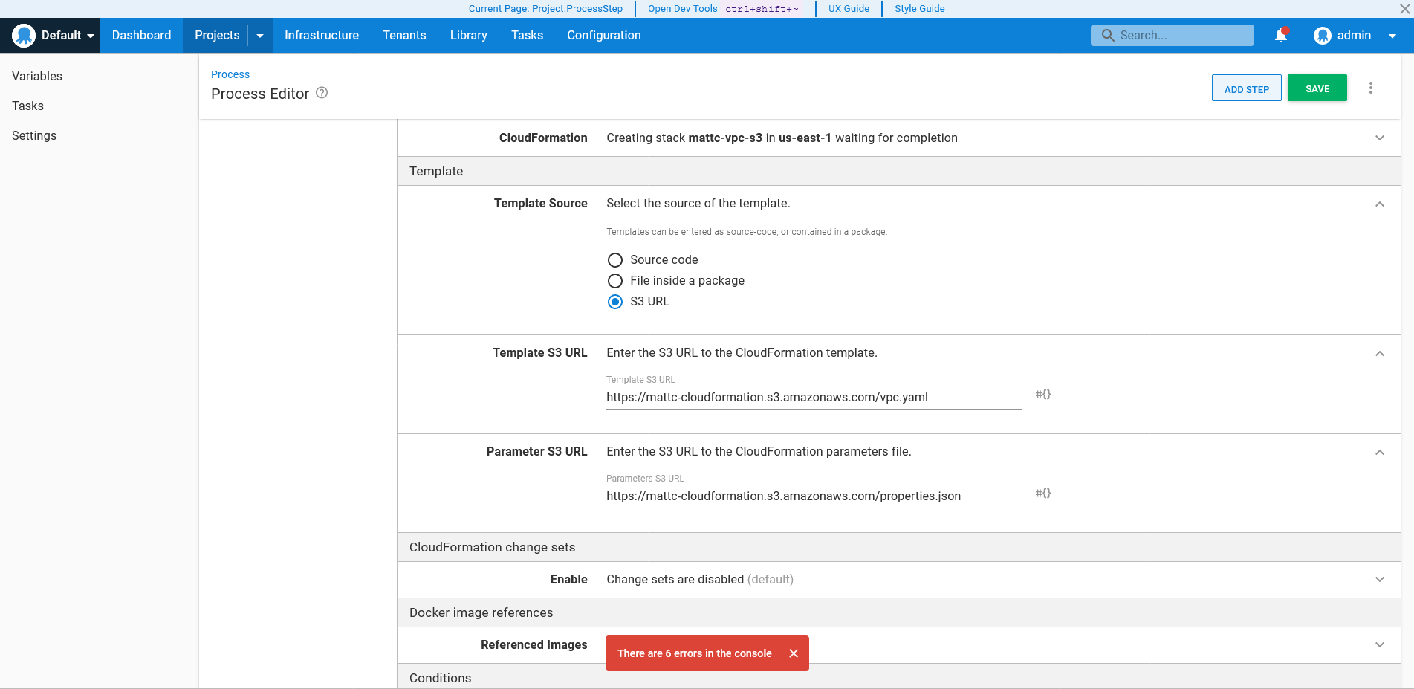This screenshot has height=689, width=1414.
Task: Open the notifications bell
Action: point(1280,35)
